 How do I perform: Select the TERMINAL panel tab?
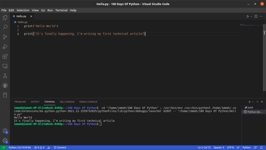pyautogui.click(x=50, y=102)
